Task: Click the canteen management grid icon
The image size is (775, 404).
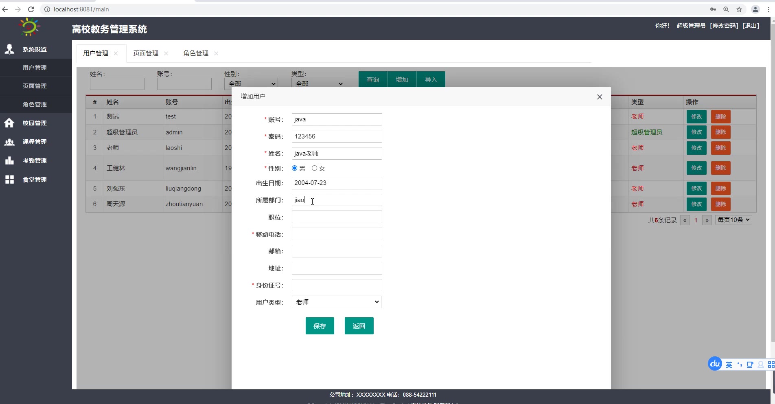Action: 9,180
